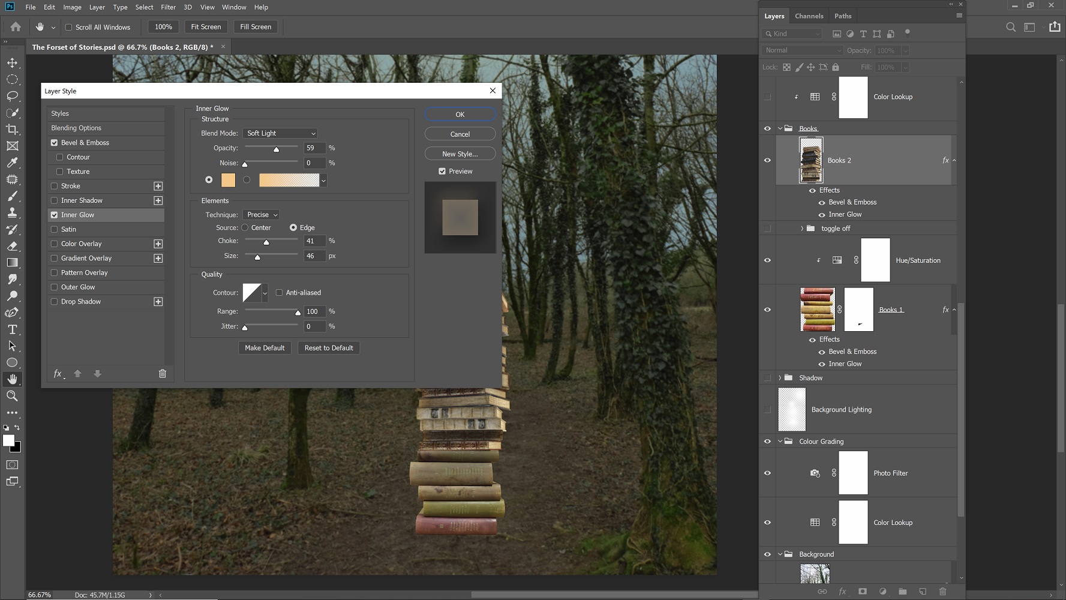Select the Move tool
This screenshot has width=1066, height=600.
point(12,62)
